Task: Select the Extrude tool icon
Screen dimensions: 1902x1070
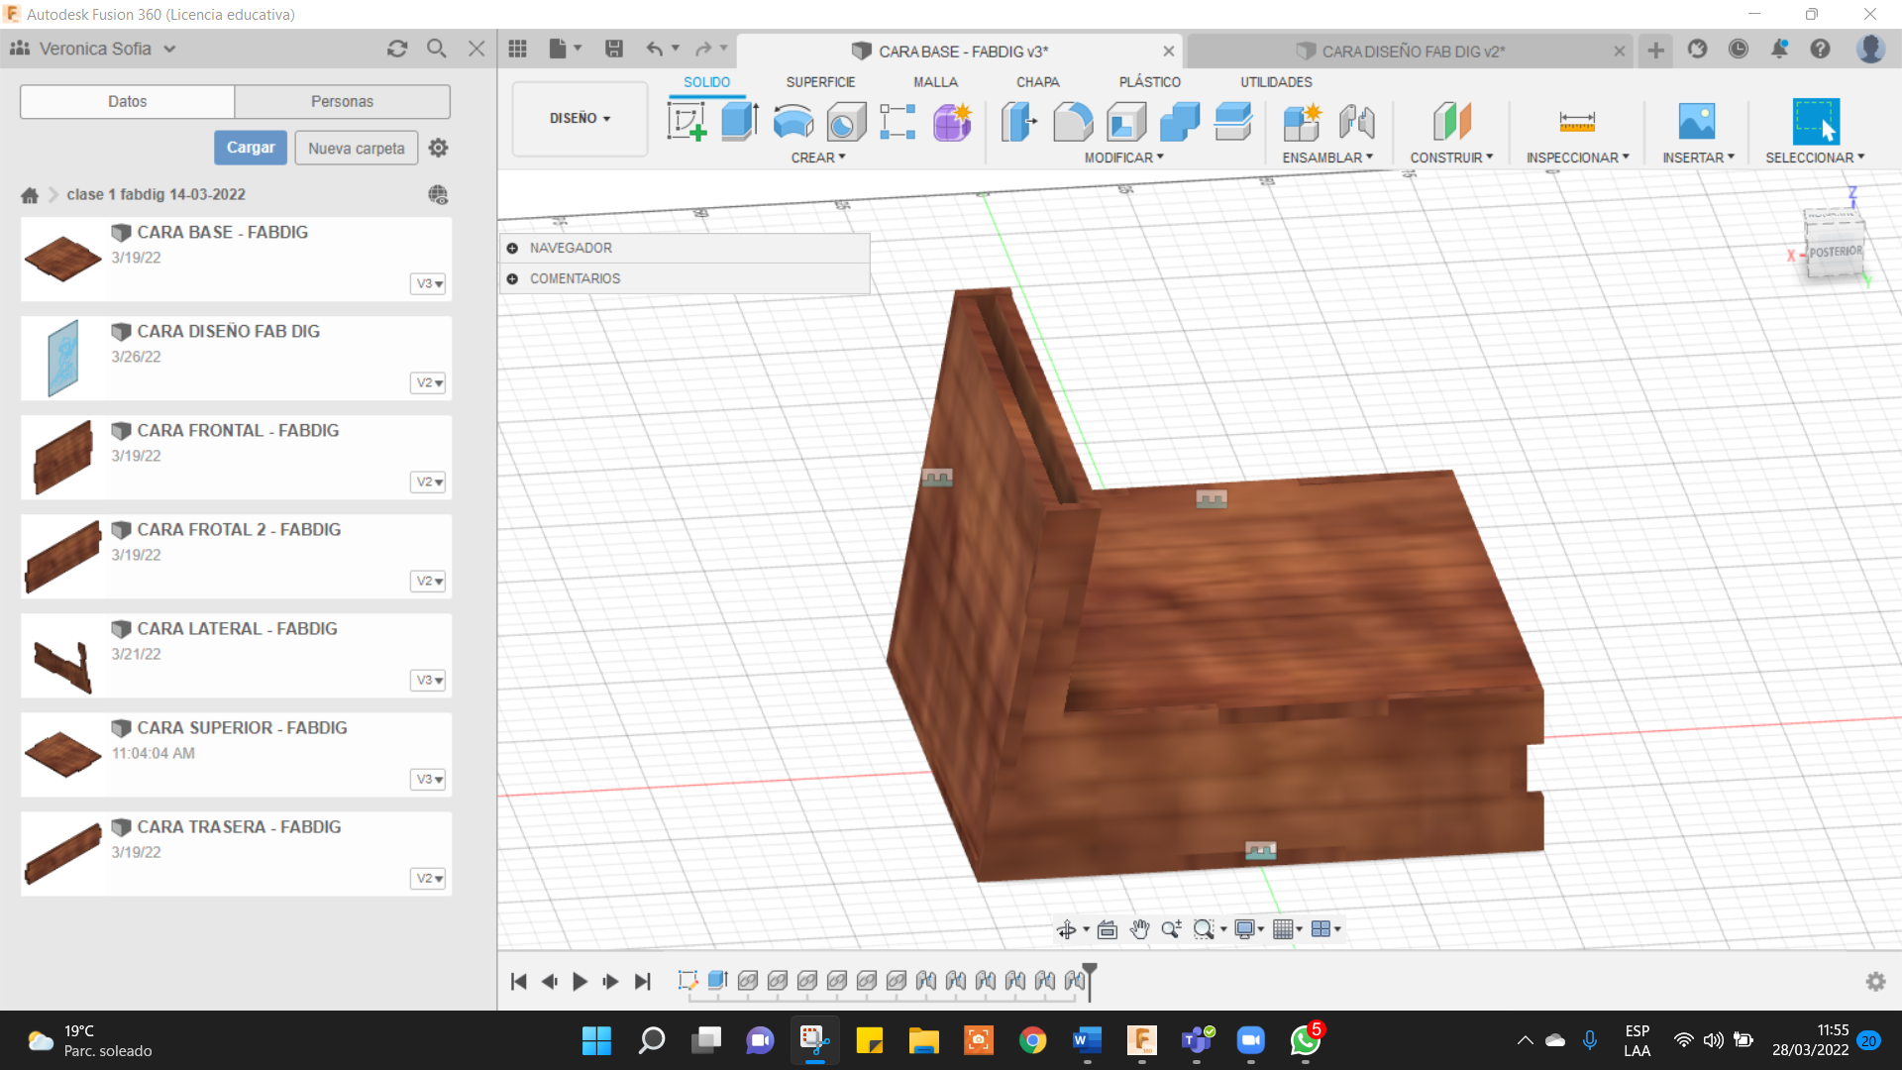Action: 739,122
